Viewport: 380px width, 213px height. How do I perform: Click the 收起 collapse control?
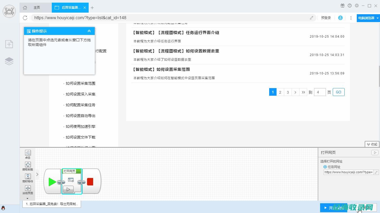coord(372,144)
